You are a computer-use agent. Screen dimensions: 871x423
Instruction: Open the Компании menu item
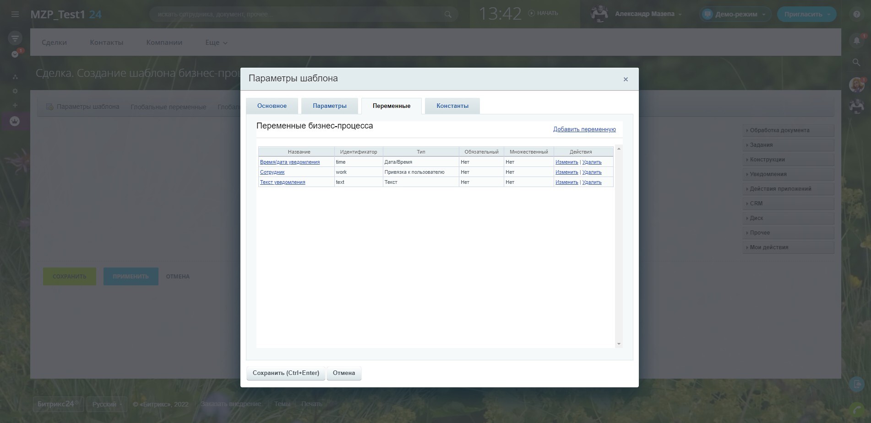pyautogui.click(x=164, y=43)
